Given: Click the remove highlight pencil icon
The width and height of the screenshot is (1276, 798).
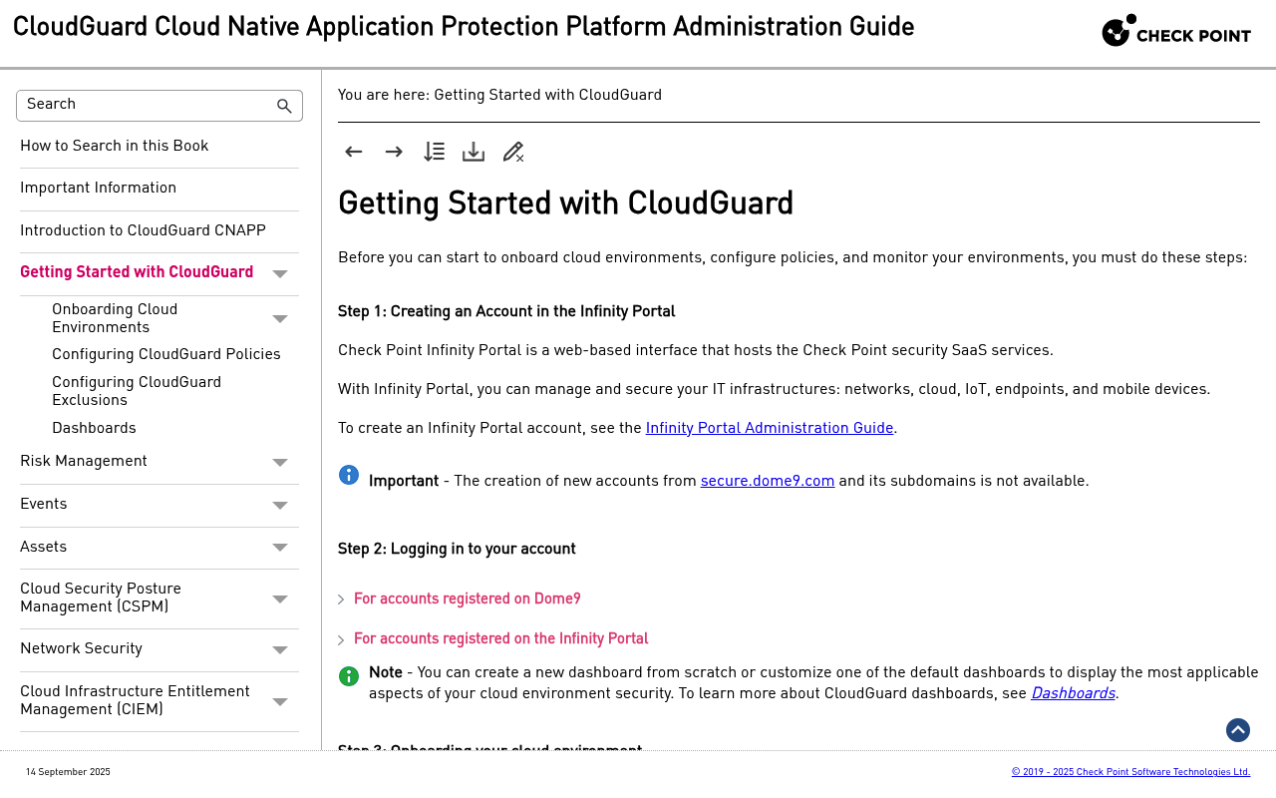Looking at the screenshot, I should (x=513, y=152).
